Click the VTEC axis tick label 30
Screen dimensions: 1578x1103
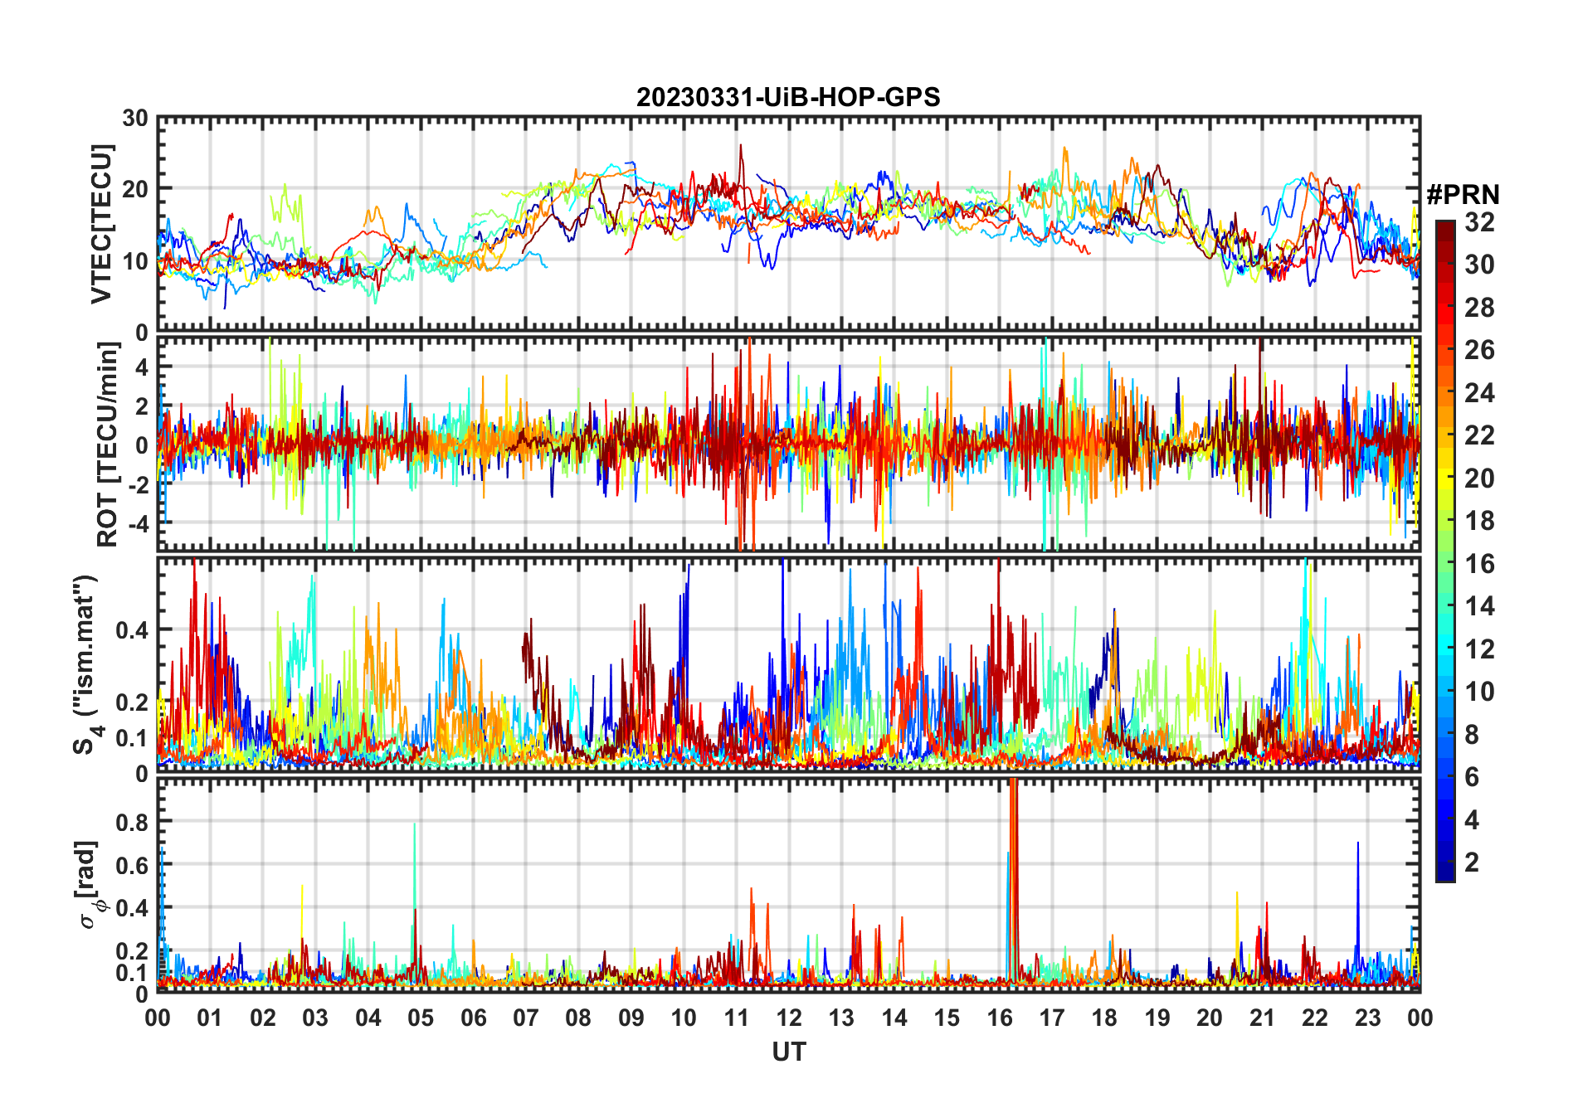pyautogui.click(x=135, y=118)
